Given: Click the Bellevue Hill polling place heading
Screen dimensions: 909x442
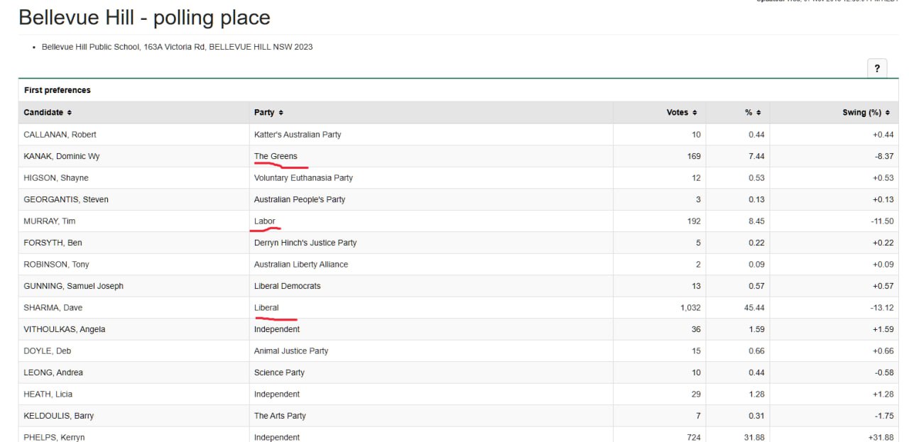Looking at the screenshot, I should pos(144,18).
